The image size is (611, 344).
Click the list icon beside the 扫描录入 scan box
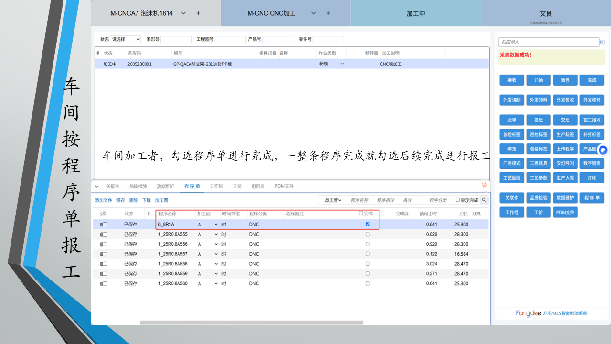point(602,42)
